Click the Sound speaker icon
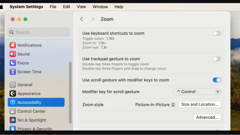Viewport: 240px width, 135px height. [x=13, y=54]
